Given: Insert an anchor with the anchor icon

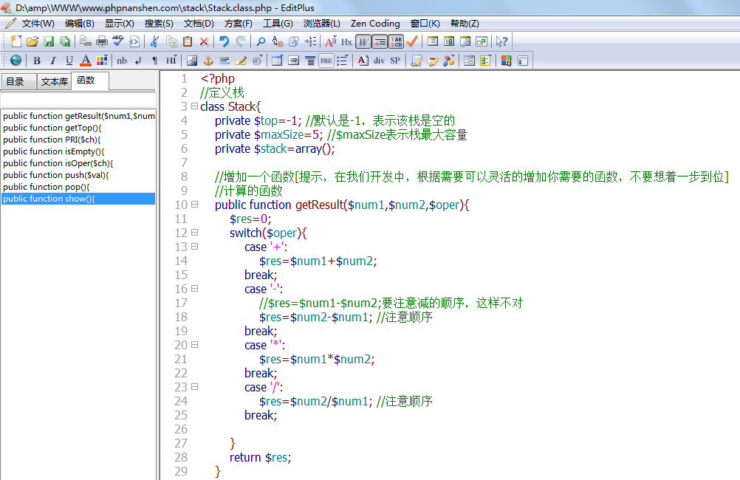Looking at the screenshot, I should tap(208, 61).
